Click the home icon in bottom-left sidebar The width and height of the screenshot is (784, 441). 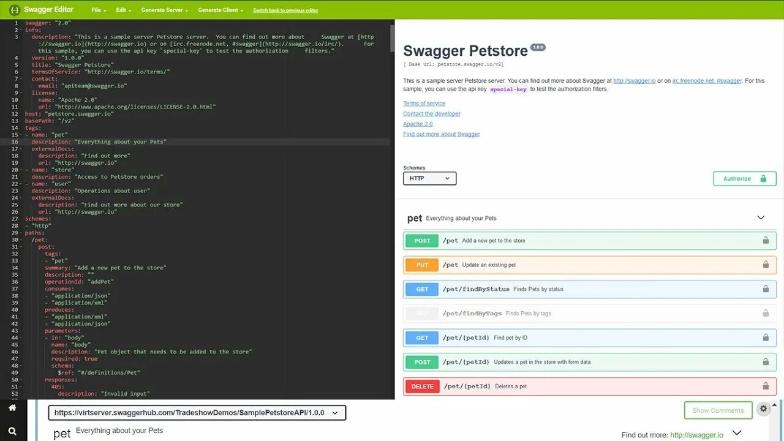click(x=12, y=408)
